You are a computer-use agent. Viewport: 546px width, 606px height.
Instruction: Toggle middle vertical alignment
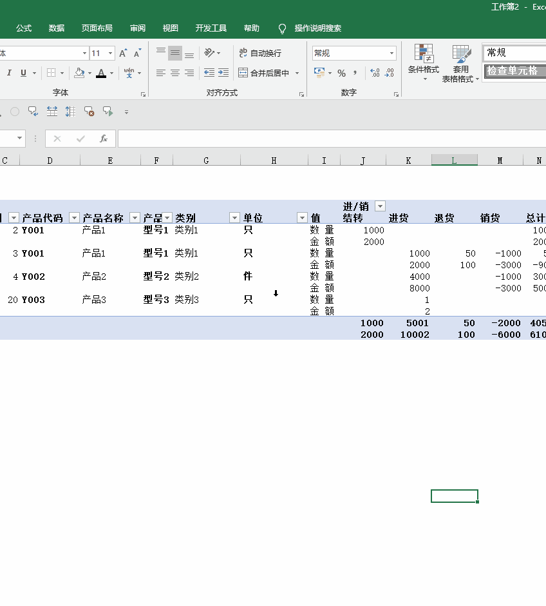175,54
